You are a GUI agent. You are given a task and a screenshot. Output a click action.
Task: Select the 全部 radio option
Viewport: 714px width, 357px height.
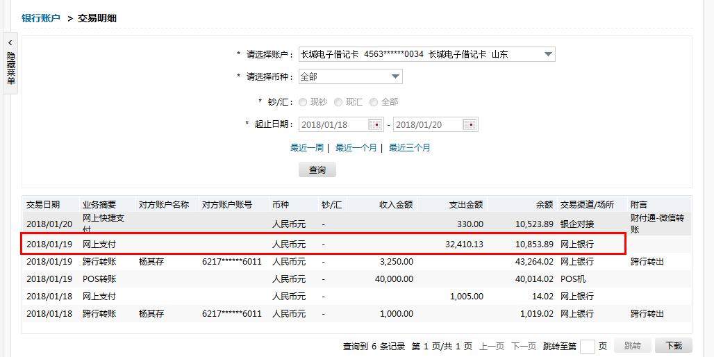coord(374,102)
